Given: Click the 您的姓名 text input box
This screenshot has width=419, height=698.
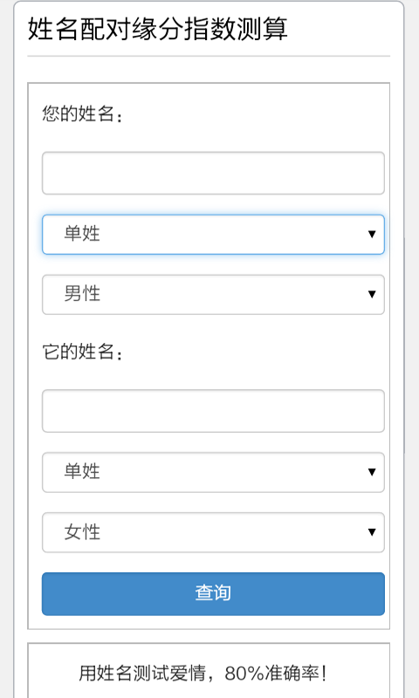Looking at the screenshot, I should pyautogui.click(x=213, y=173).
